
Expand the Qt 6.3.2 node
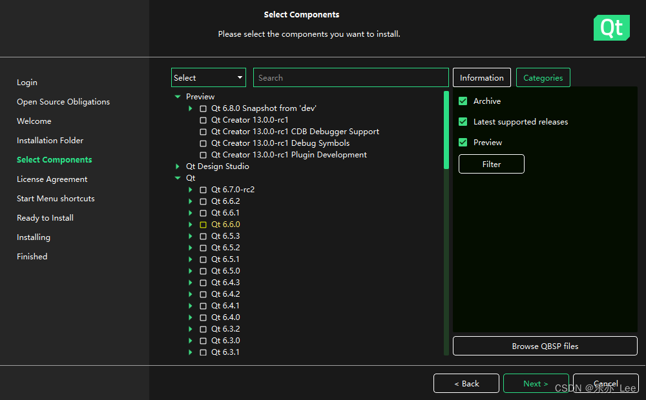pyautogui.click(x=191, y=329)
